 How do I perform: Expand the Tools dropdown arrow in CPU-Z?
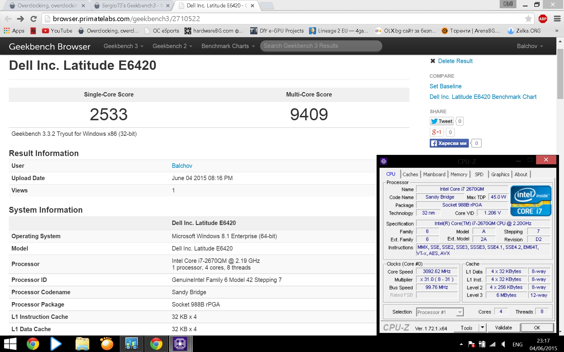pos(482,328)
